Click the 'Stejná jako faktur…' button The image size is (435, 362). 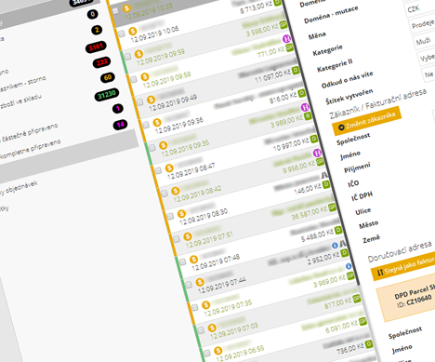(403, 266)
